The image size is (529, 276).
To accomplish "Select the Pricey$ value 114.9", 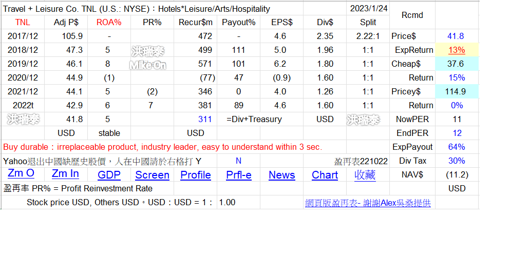I will [456, 91].
